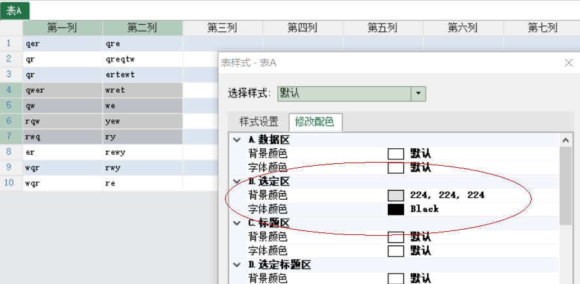Click the cell containing yew
Screen dimensions: 580x284
point(143,121)
